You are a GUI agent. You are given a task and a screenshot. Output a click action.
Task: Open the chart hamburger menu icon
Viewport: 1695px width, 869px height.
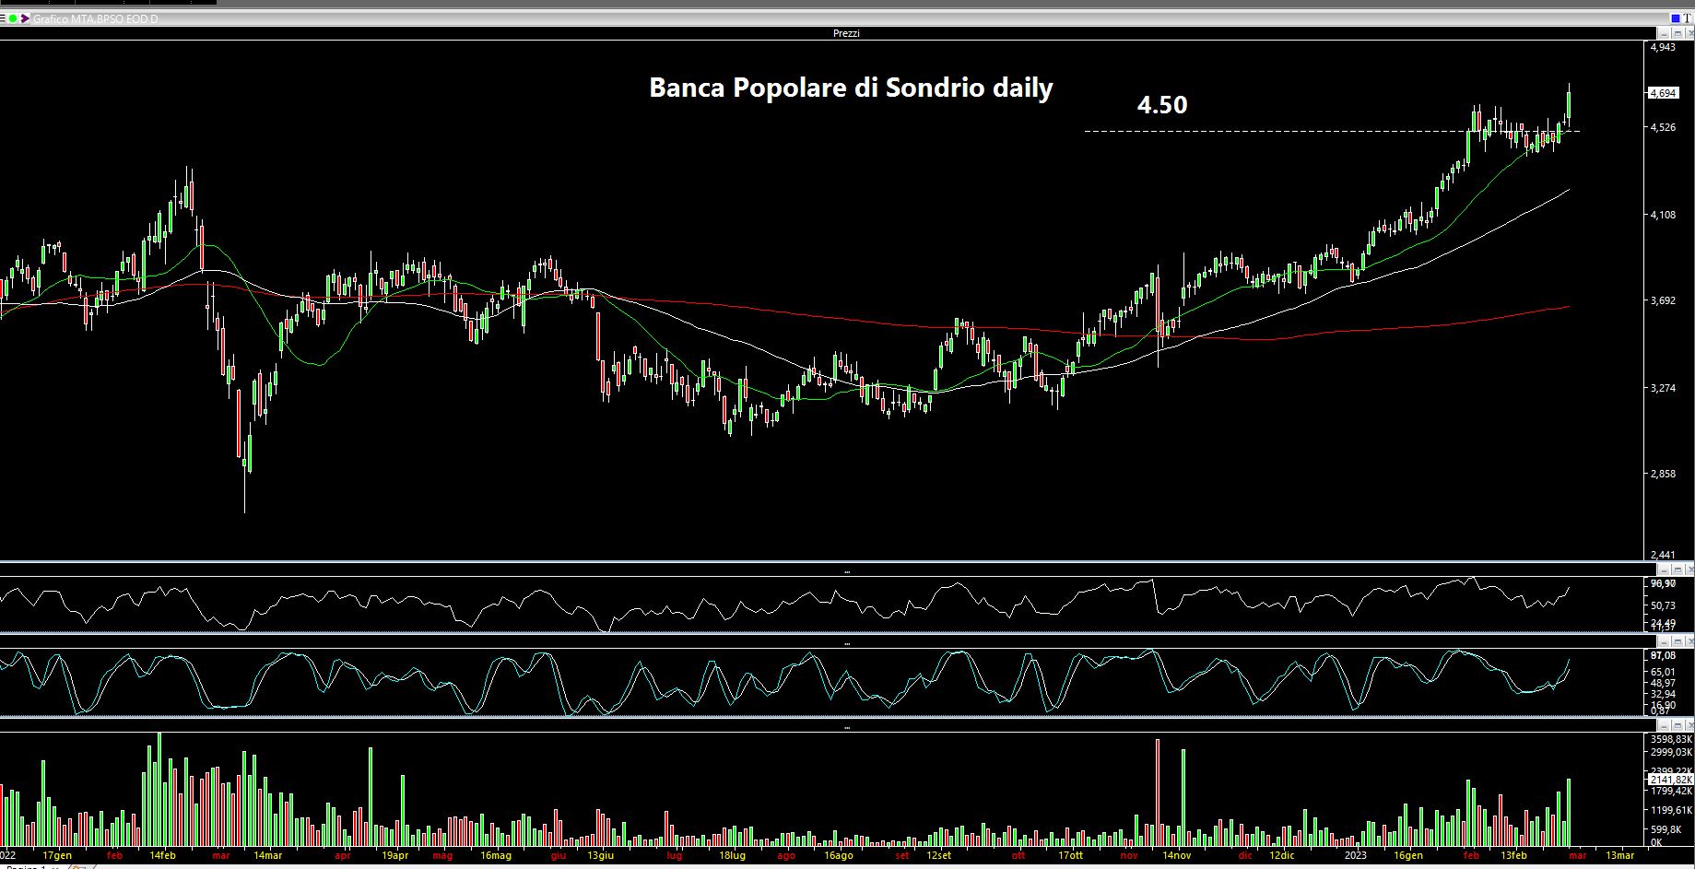[x=3, y=18]
